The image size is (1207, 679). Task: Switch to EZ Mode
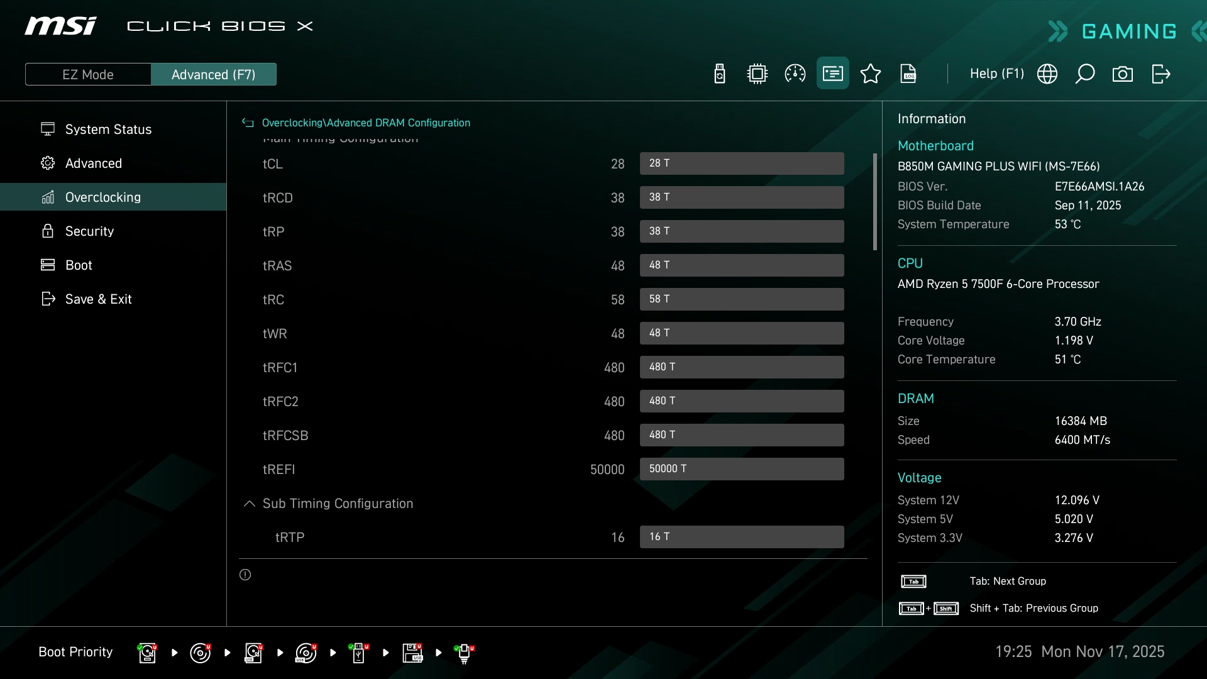click(88, 74)
